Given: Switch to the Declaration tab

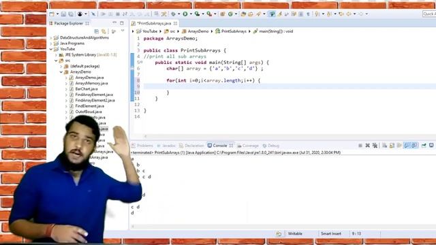Looking at the screenshot, I should click(191, 146).
